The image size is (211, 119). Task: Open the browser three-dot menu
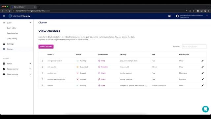pyautogui.click(x=209, y=11)
